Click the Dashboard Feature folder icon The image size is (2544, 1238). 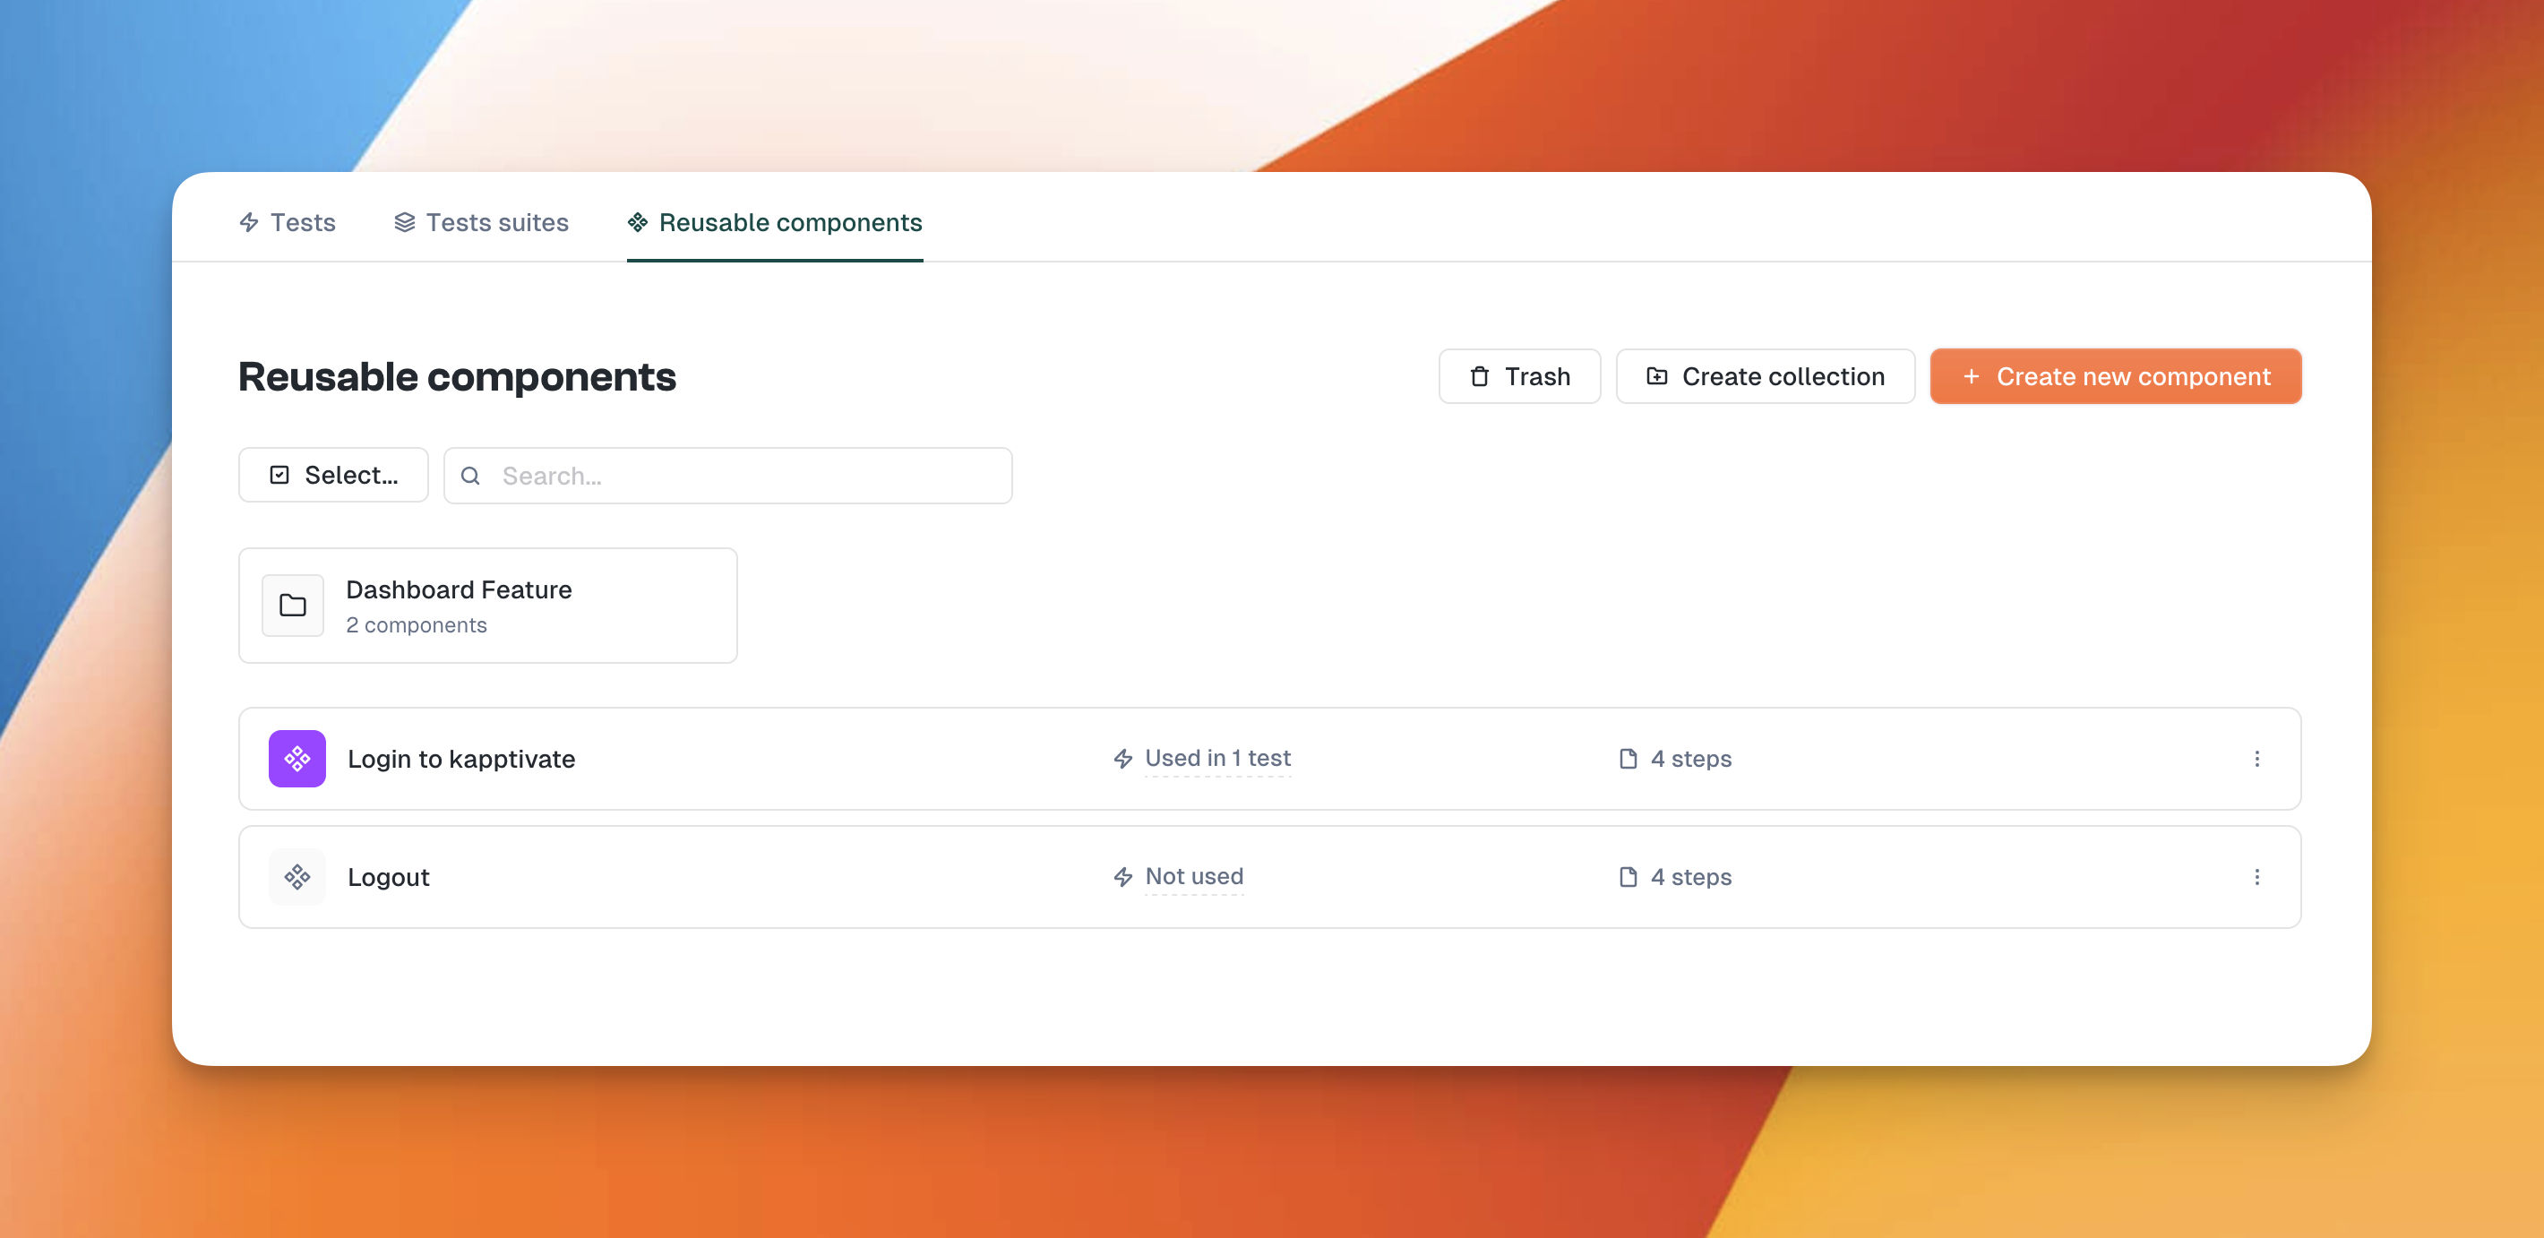click(292, 606)
